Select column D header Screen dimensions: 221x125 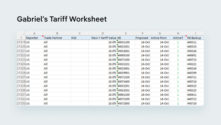pos(103,33)
